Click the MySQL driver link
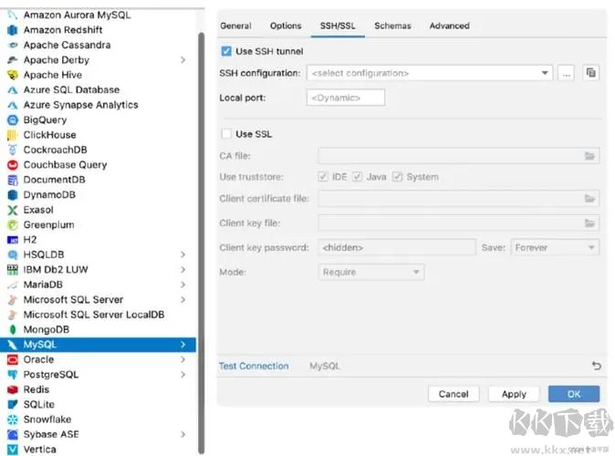This screenshot has height=456, width=615. [324, 367]
